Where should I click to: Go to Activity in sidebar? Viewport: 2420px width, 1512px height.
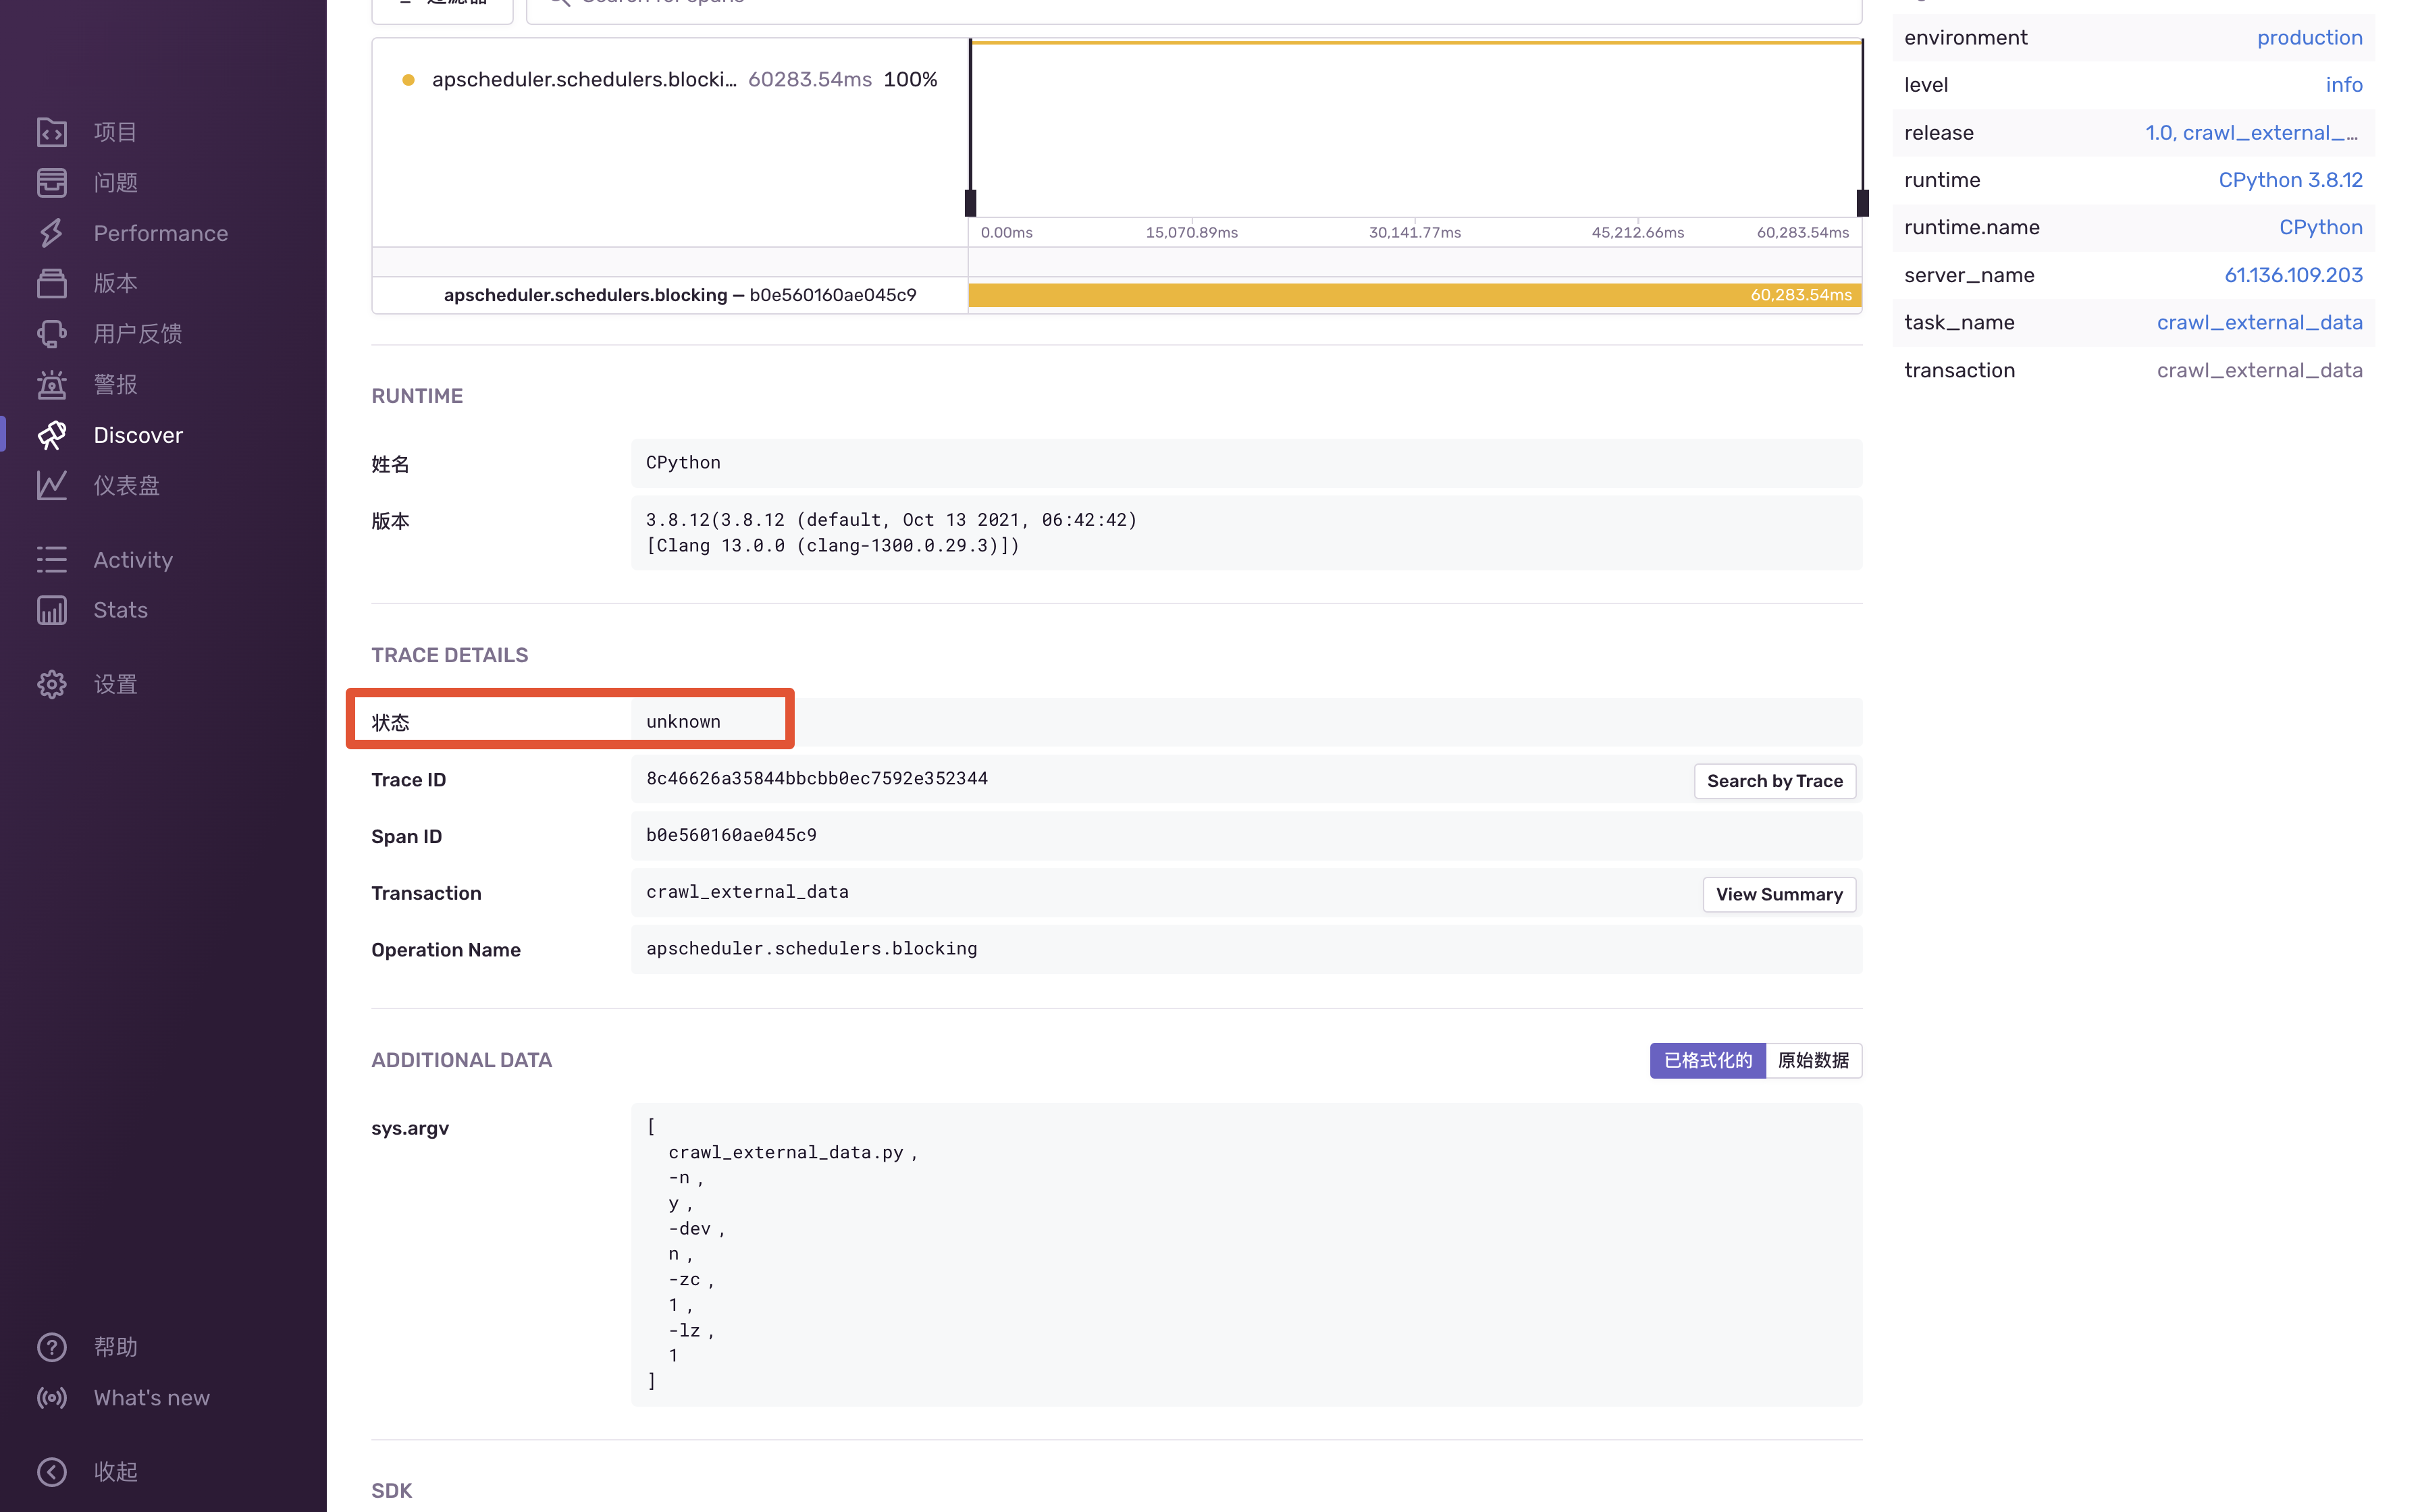(x=133, y=560)
